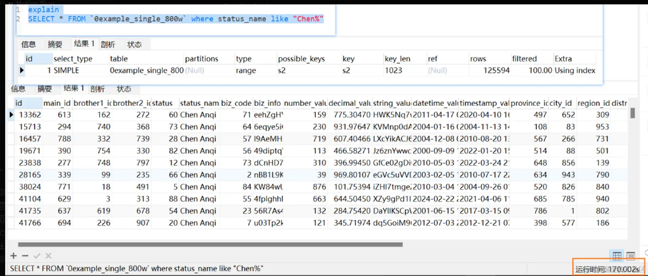This screenshot has height=276, width=648.
Task: Select row marker arrow beside id 13362
Action: coord(11,115)
